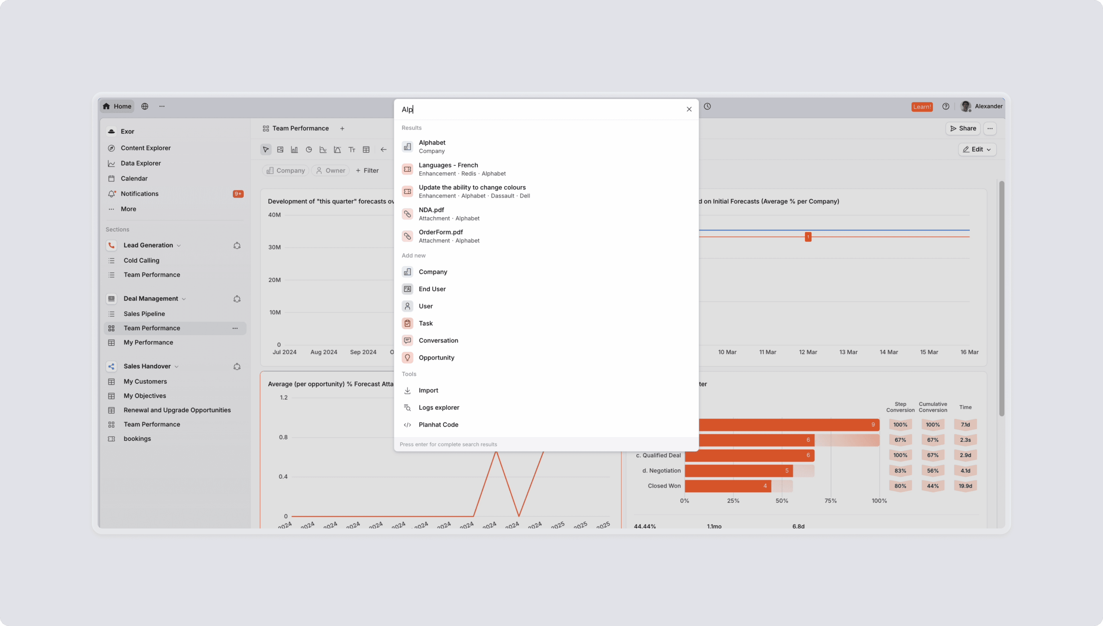Click the Lead Generation sync icon
The width and height of the screenshot is (1103, 626).
237,245
